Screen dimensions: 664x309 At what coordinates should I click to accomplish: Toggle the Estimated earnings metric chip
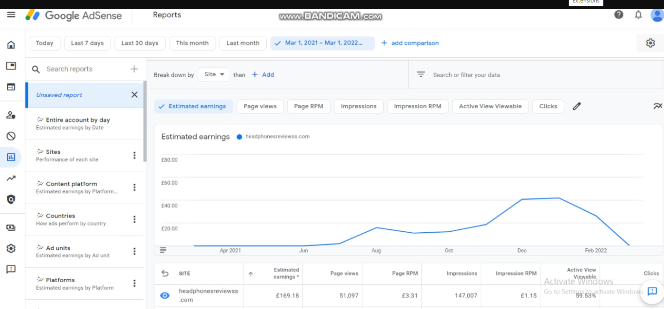coord(193,106)
